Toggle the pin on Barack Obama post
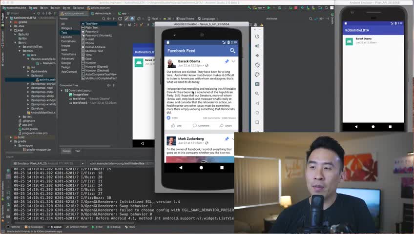 [x=227, y=61]
